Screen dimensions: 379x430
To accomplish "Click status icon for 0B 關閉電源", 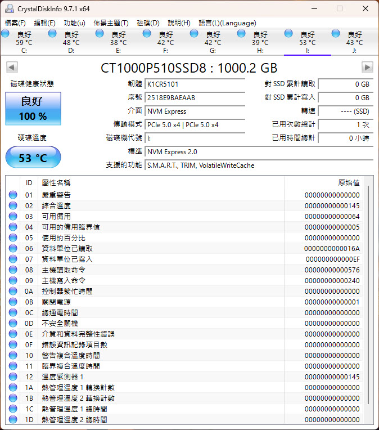I will (x=13, y=302).
